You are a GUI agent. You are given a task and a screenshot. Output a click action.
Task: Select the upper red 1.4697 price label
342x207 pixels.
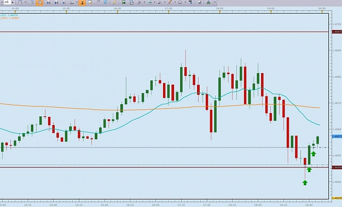click(x=337, y=32)
